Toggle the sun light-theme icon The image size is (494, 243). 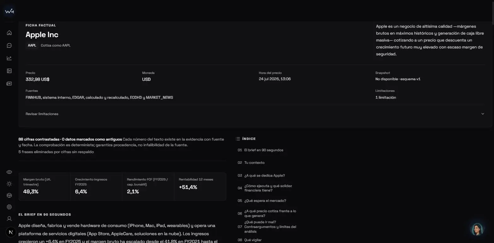(x=9, y=184)
